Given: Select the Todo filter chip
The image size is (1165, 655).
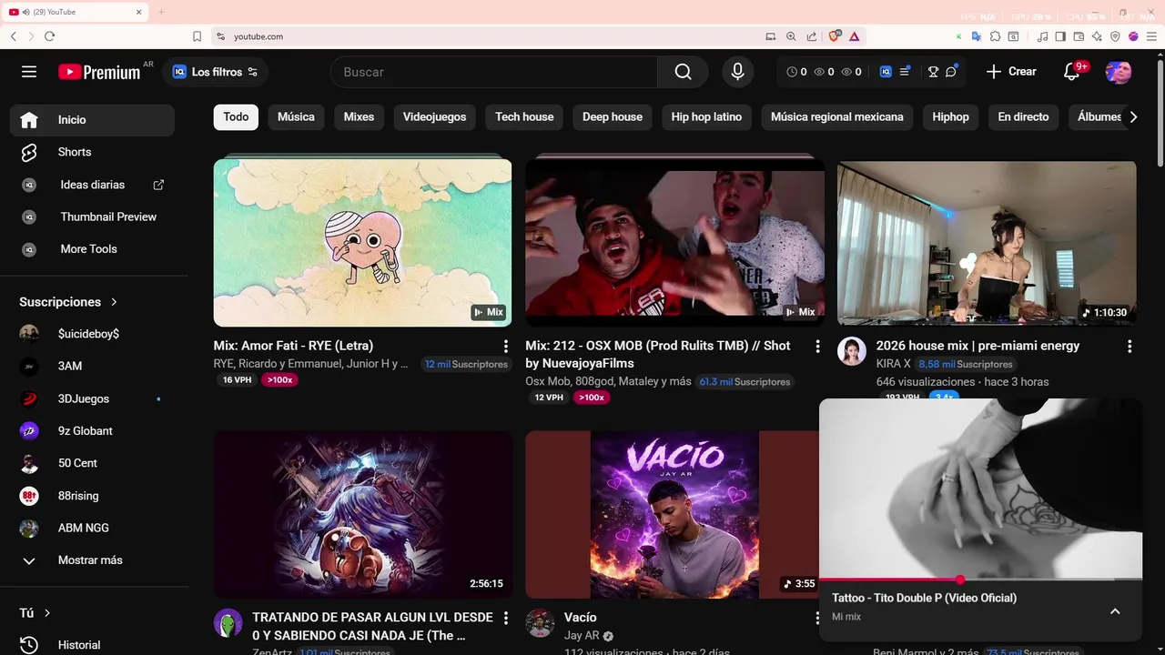Looking at the screenshot, I should [x=236, y=116].
